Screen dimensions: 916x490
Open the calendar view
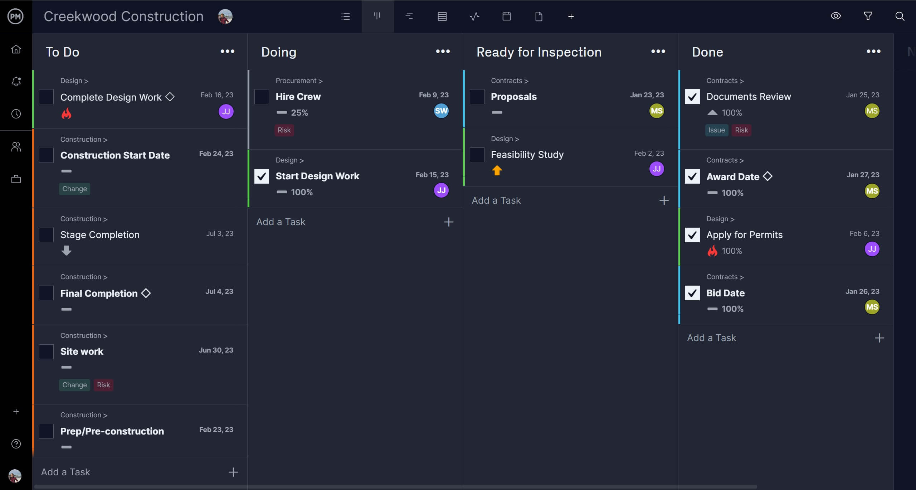tap(506, 16)
